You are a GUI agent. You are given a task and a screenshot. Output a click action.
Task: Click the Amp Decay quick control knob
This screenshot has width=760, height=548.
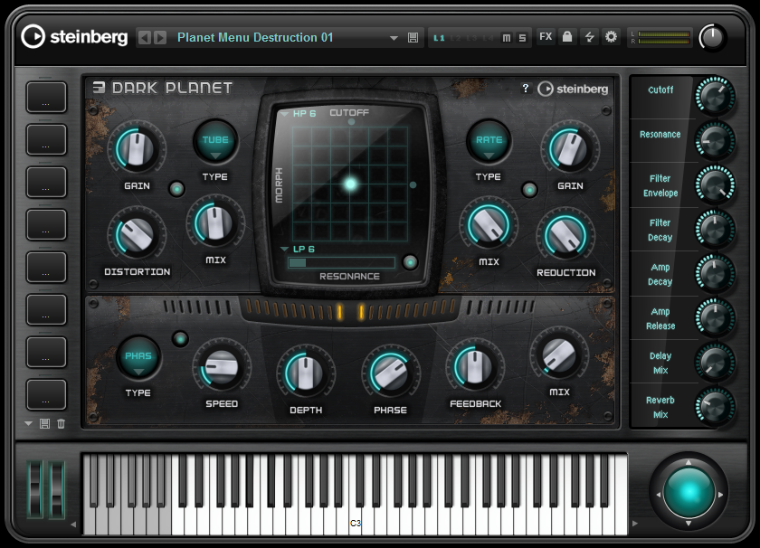click(715, 274)
